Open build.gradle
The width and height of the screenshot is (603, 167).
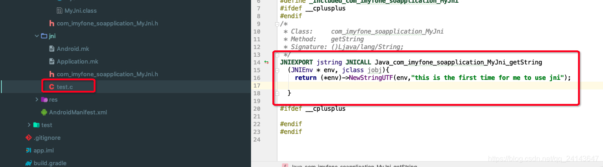50,163
